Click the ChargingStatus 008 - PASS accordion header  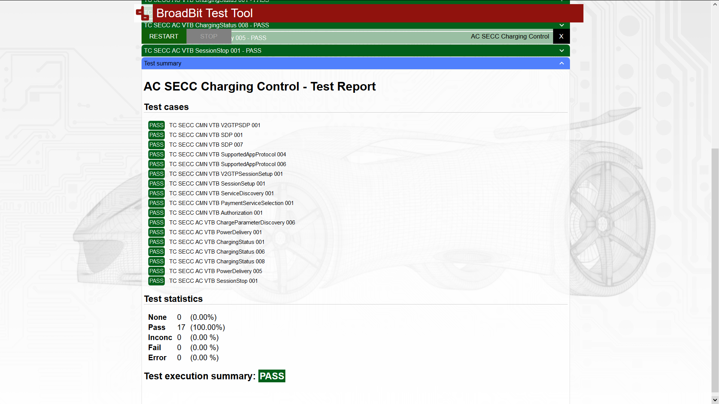tap(355, 25)
